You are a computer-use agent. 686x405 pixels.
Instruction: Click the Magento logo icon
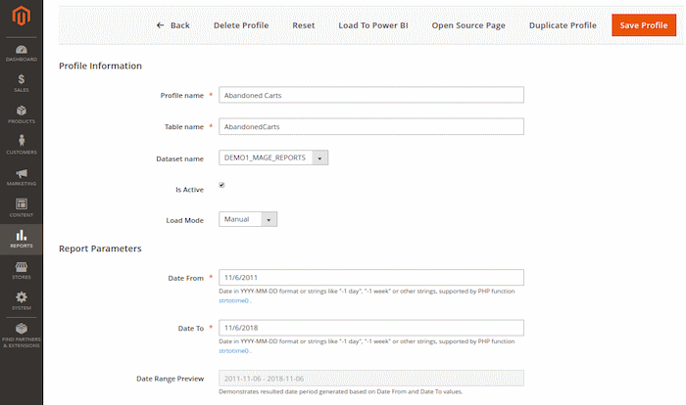coord(21,16)
